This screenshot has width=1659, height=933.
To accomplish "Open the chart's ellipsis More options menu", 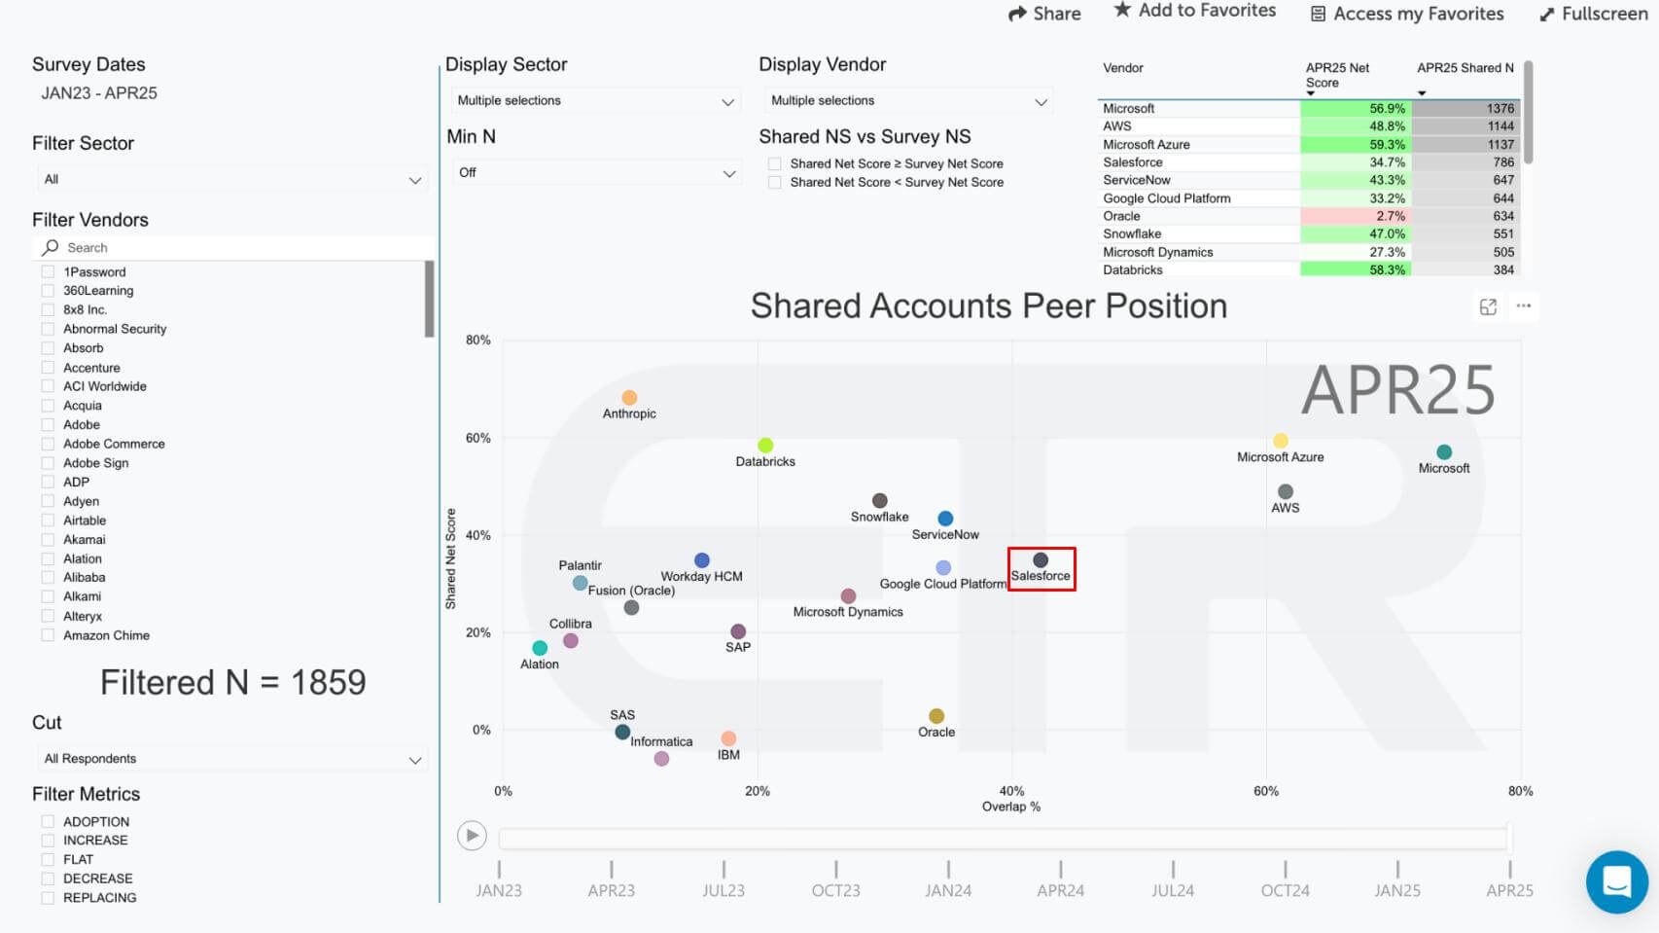I will [x=1524, y=306].
